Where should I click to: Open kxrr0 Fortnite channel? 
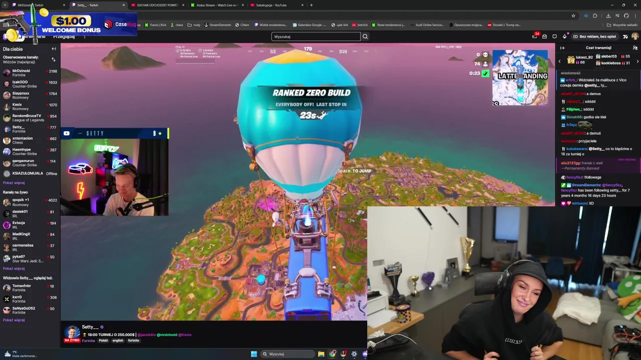click(x=30, y=299)
